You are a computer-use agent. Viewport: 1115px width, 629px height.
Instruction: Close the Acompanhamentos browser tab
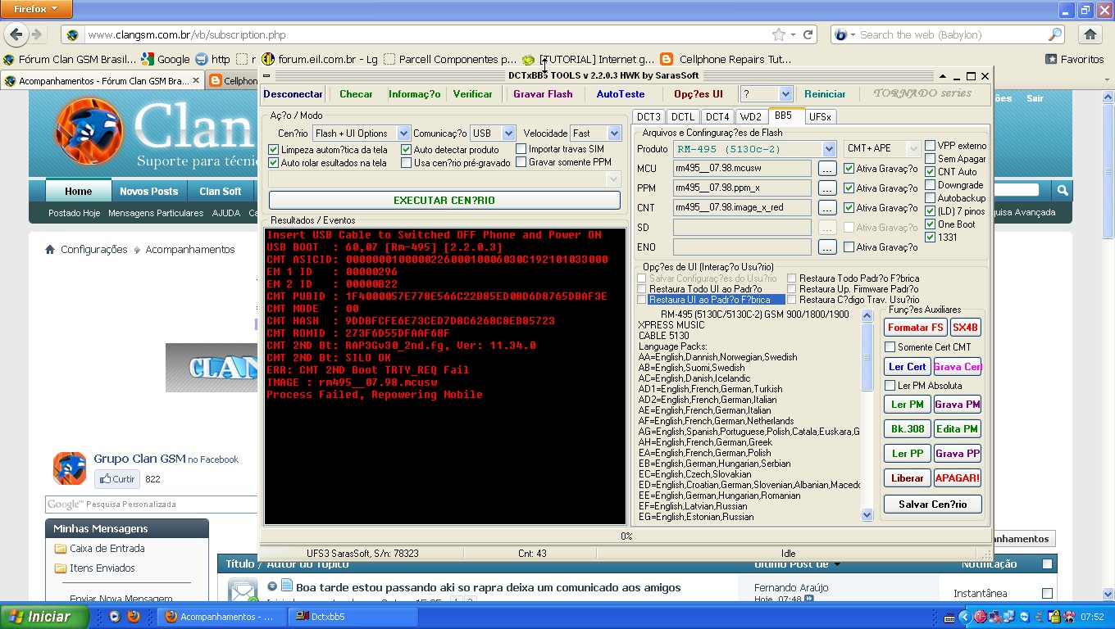196,81
